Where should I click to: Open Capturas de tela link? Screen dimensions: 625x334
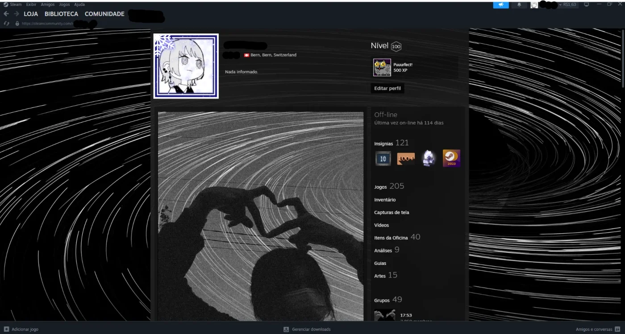(392, 212)
